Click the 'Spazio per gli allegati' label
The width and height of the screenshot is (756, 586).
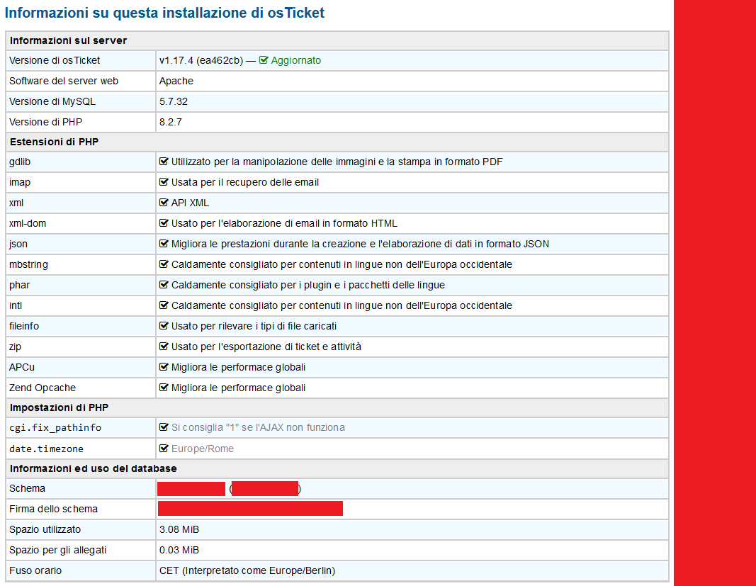[x=57, y=550]
